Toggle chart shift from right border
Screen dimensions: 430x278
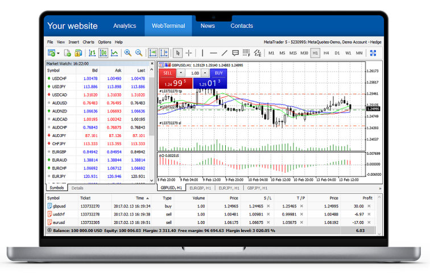point(164,53)
